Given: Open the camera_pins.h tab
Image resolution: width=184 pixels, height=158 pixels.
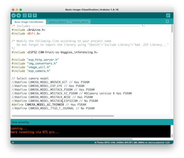Looking at the screenshot, I should (x=80, y=22).
